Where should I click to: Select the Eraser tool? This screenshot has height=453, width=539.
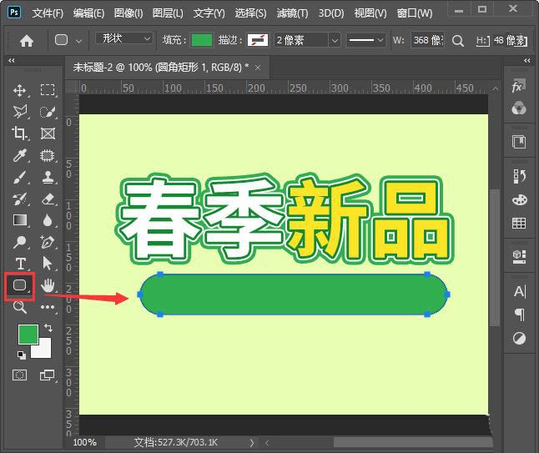pyautogui.click(x=48, y=199)
